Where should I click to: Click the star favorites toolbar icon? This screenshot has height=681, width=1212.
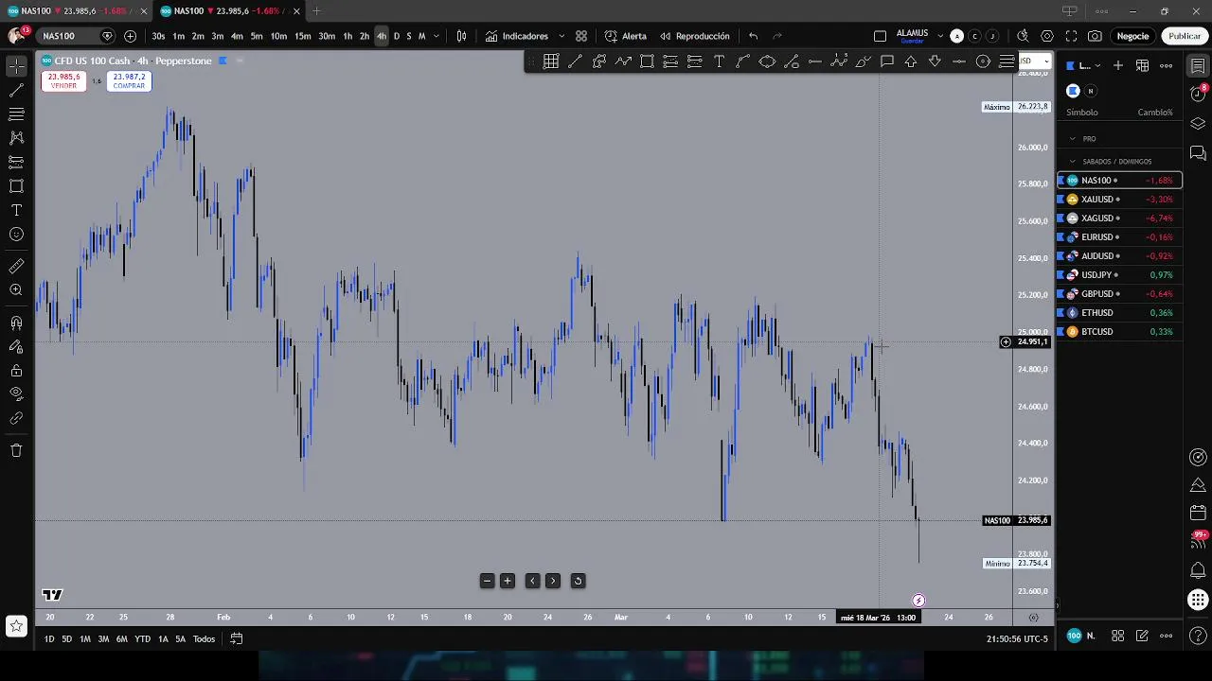tap(16, 626)
